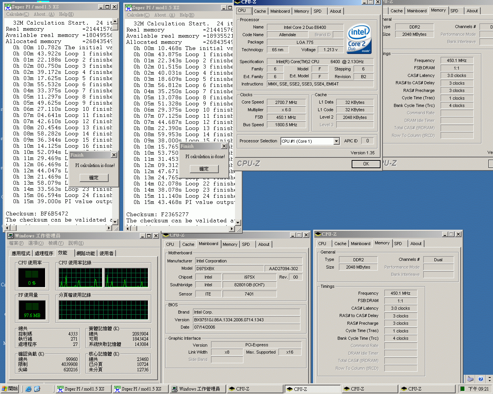Switch to the 使用者 tab in Task Manager
The width and height of the screenshot is (493, 394).
(107, 253)
